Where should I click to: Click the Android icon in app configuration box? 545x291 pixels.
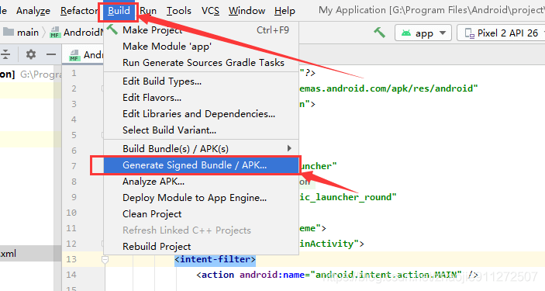point(406,33)
